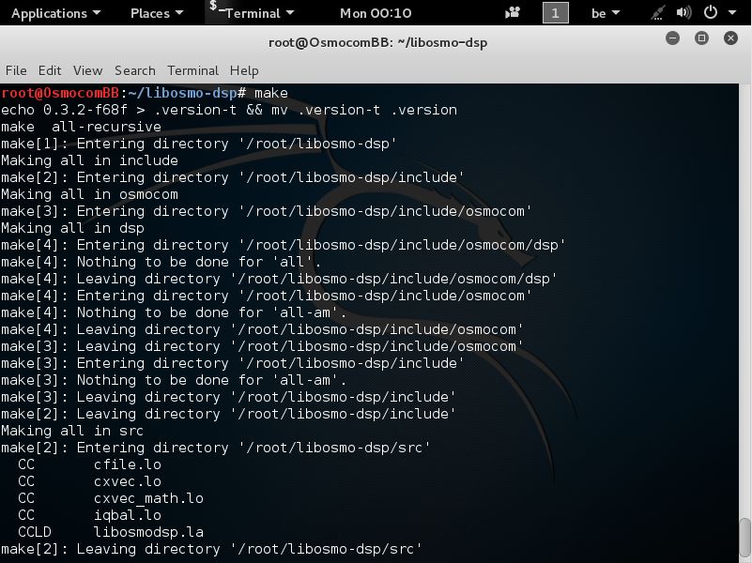Click the 'CC cfile.lo' line

click(90, 464)
